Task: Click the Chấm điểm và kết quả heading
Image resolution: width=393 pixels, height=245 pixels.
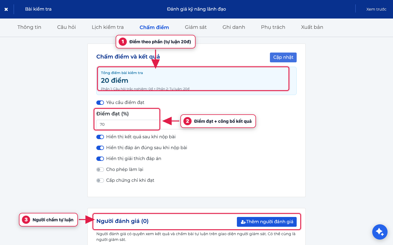Action: [x=128, y=57]
